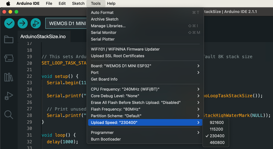Open the Apple menu
This screenshot has height=149, width=273.
(8, 3)
